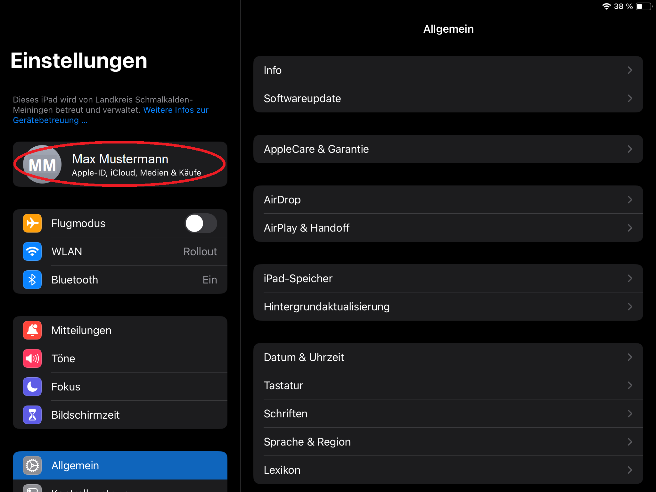Image resolution: width=656 pixels, height=492 pixels.
Task: Tap the Fokus moon icon
Action: (32, 387)
